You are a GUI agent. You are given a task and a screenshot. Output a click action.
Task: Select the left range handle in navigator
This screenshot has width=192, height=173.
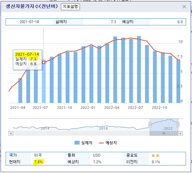pyautogui.click(x=150, y=125)
